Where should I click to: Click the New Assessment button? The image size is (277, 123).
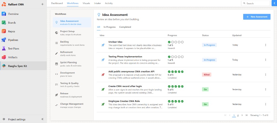click(257, 17)
